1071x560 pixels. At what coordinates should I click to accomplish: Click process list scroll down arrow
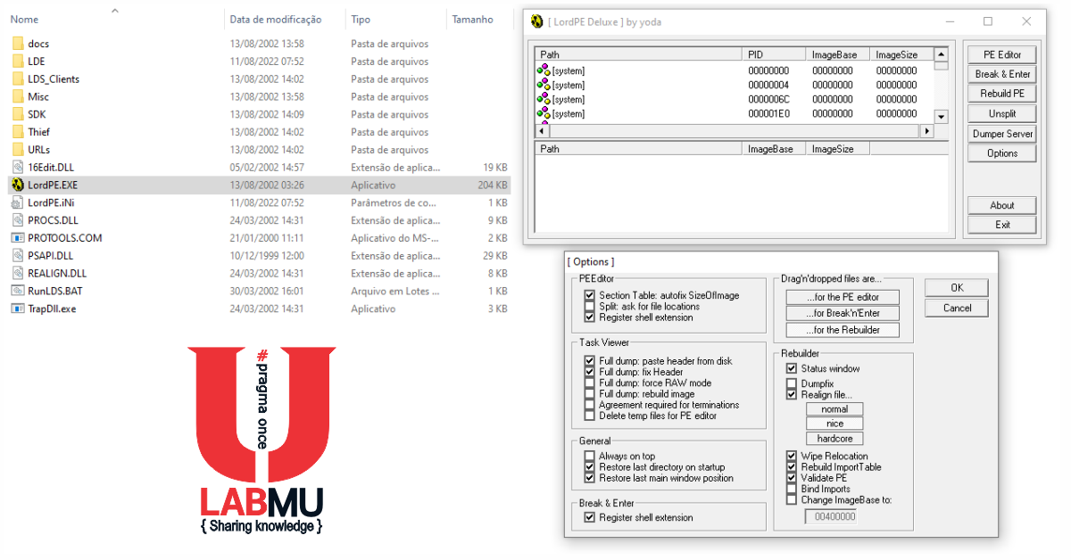pyautogui.click(x=941, y=117)
